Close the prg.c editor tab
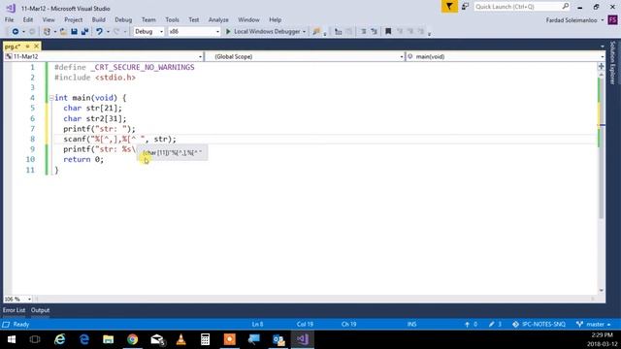The height and width of the screenshot is (349, 621). [36, 47]
